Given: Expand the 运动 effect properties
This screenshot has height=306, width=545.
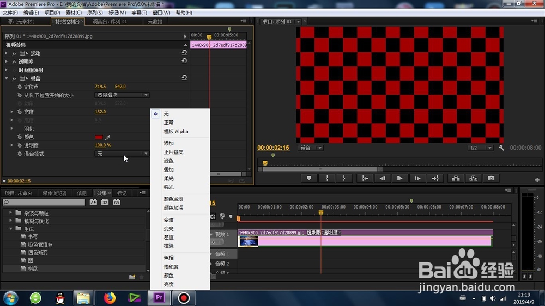Looking at the screenshot, I should pyautogui.click(x=6, y=53).
